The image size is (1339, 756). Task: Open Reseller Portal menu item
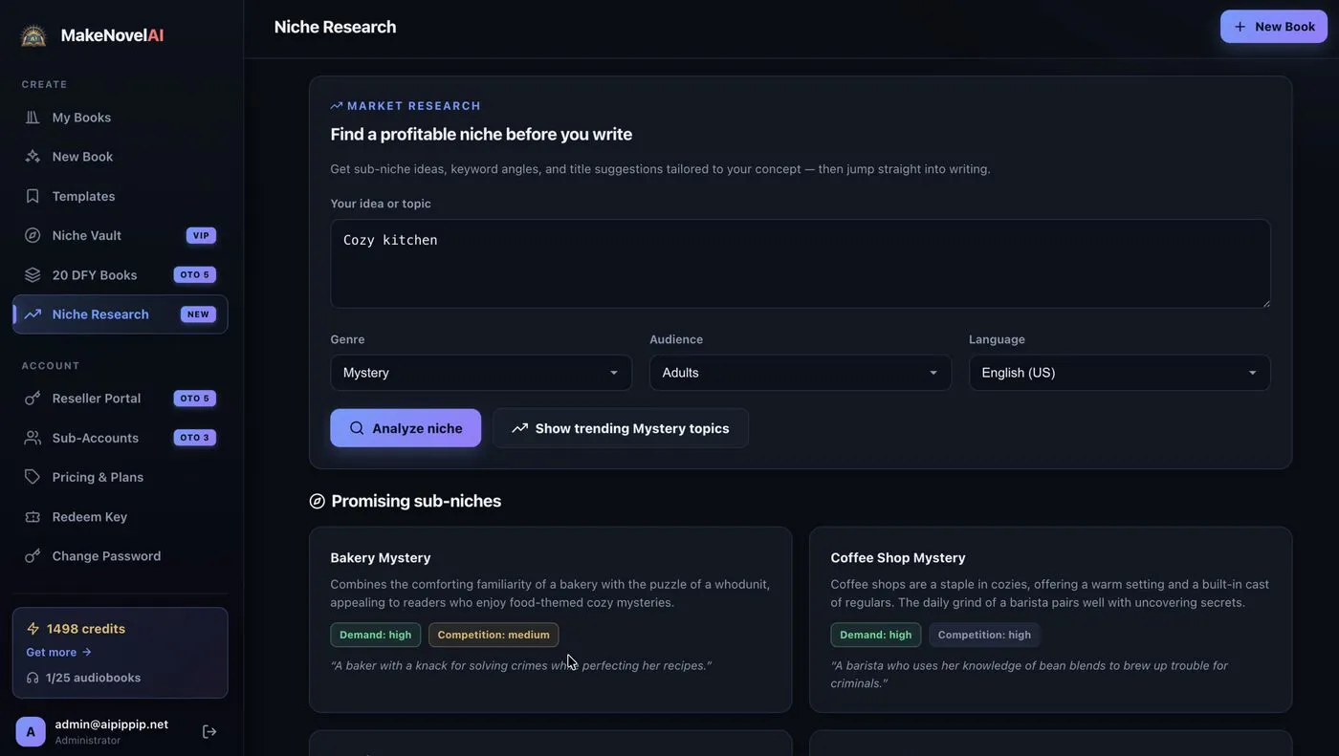coord(121,399)
